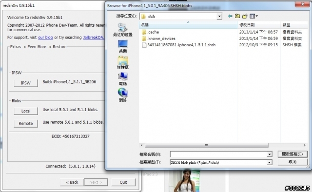Click the 2012/10/3 09:15 date cell
Viewport: 312px width, 192px height.
click(x=258, y=45)
